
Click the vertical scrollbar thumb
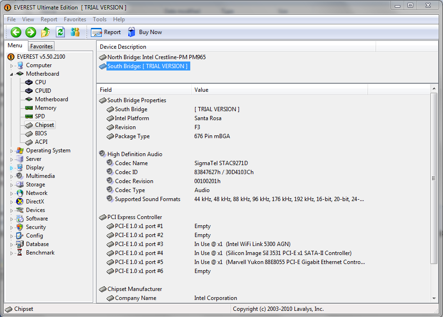coord(434,178)
